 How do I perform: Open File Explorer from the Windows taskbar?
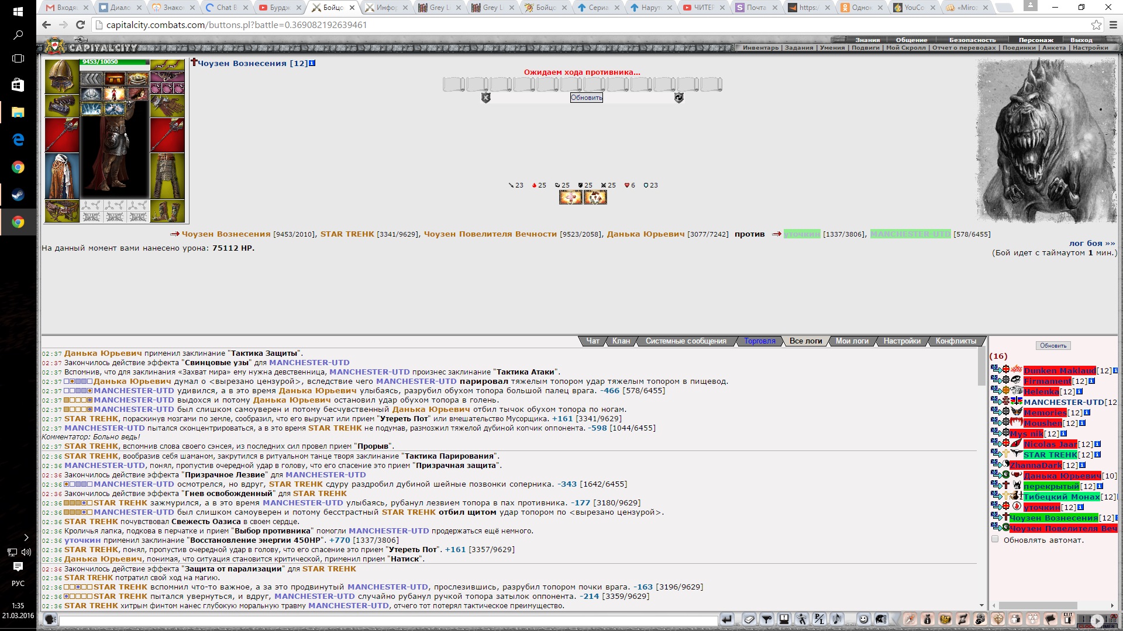pyautogui.click(x=18, y=112)
